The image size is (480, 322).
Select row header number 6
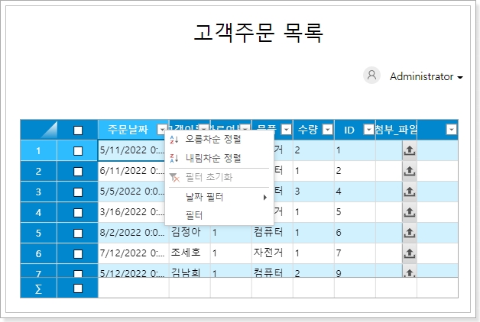click(x=38, y=253)
